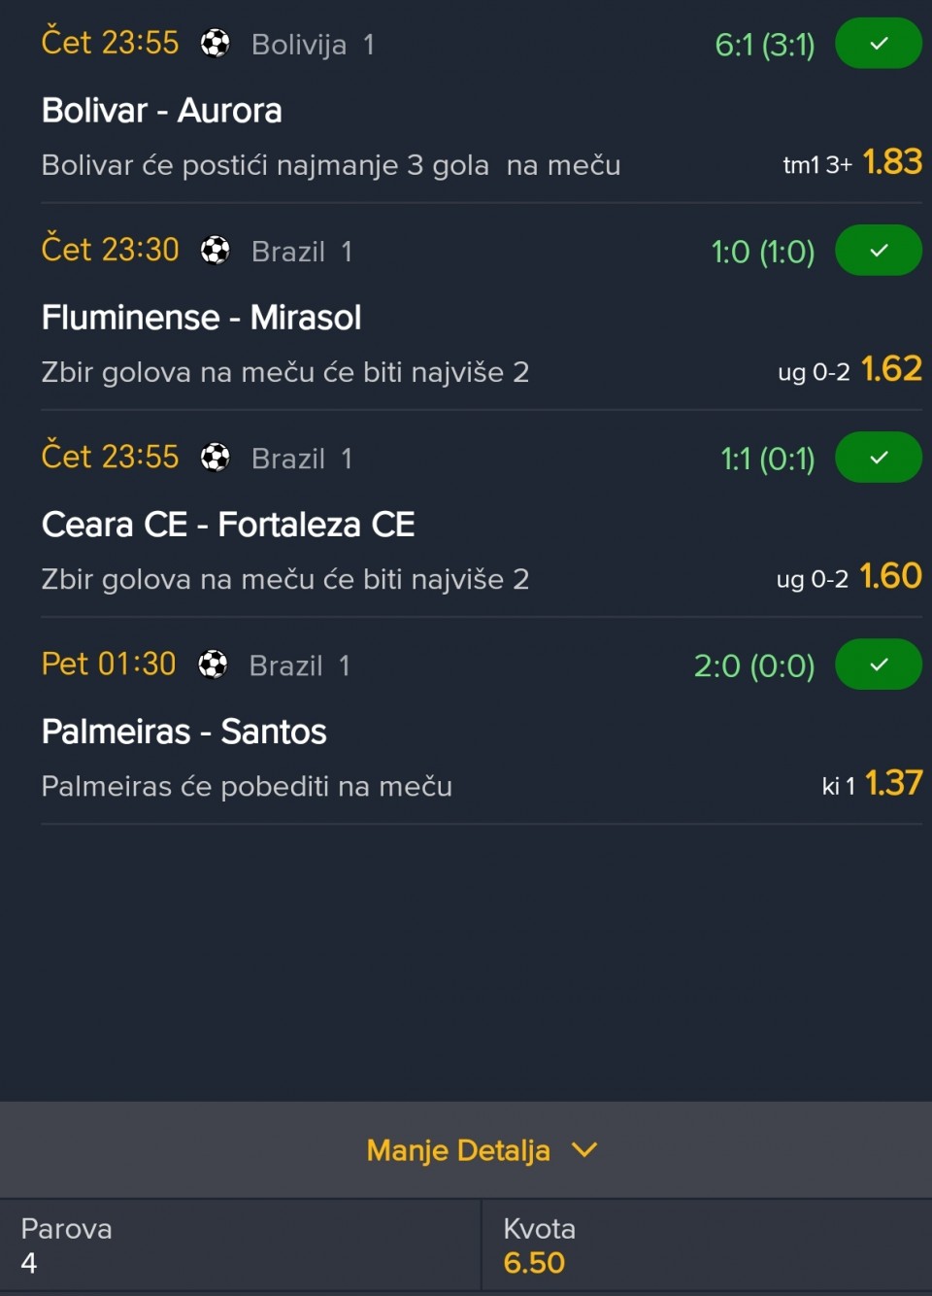Click green checkmark badge for Fluminense - Mirasol
This screenshot has height=1296, width=932.
pyautogui.click(x=878, y=251)
